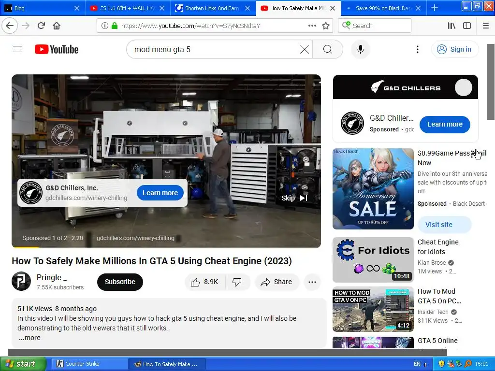Subscribe to Pringle channel
This screenshot has width=495, height=371.
[x=120, y=282]
